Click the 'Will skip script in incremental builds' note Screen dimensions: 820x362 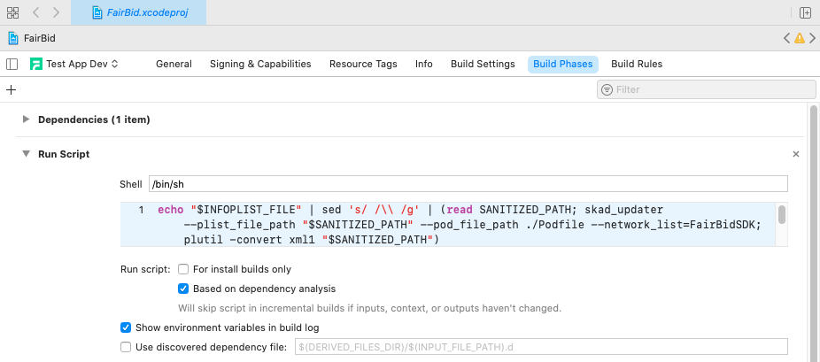point(370,308)
